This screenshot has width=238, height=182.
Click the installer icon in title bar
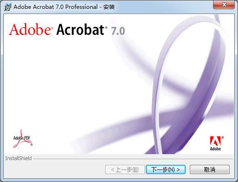[x=8, y=7]
